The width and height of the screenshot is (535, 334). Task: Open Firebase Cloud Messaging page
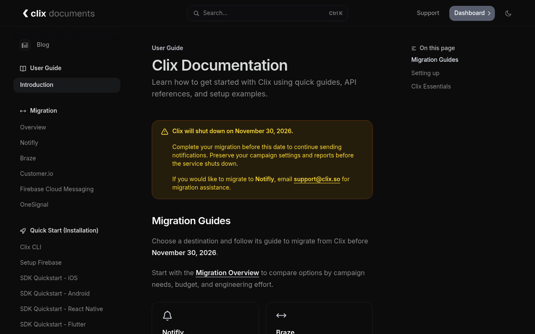57,189
